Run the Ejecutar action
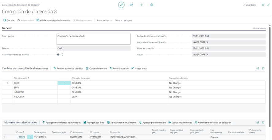 coord(9,20)
